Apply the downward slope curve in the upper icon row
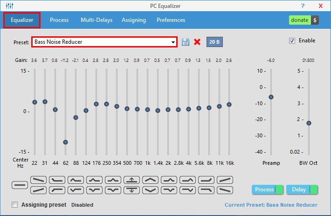Image resolution: width=331 pixels, height=216 pixels. pos(38,180)
